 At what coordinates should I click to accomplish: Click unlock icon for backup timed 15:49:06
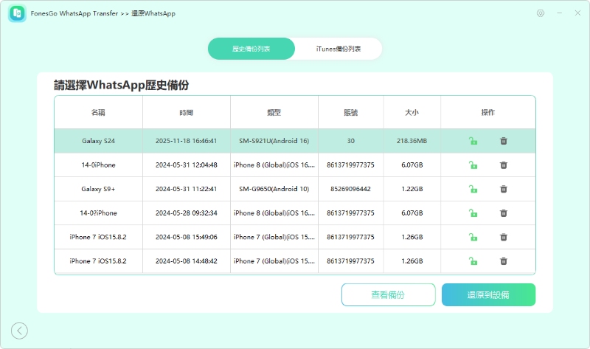(x=473, y=237)
